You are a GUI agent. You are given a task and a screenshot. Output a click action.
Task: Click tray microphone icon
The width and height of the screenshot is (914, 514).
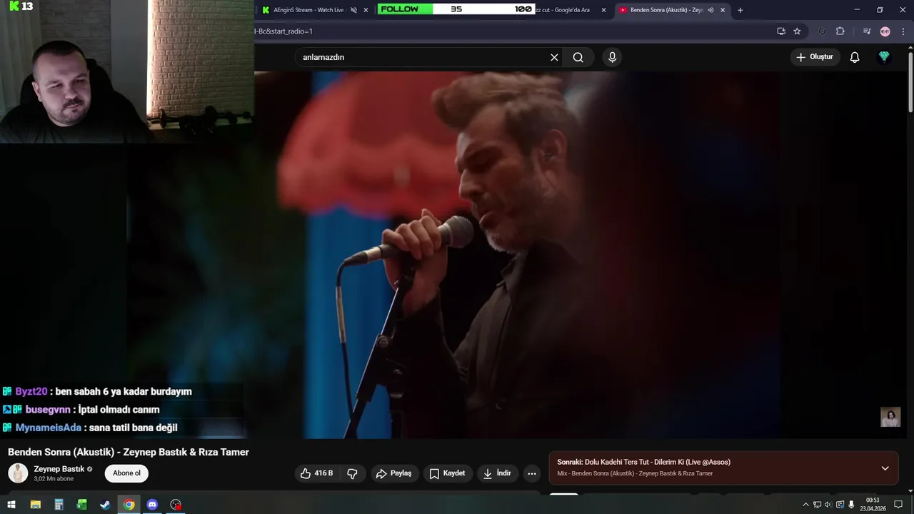851,505
